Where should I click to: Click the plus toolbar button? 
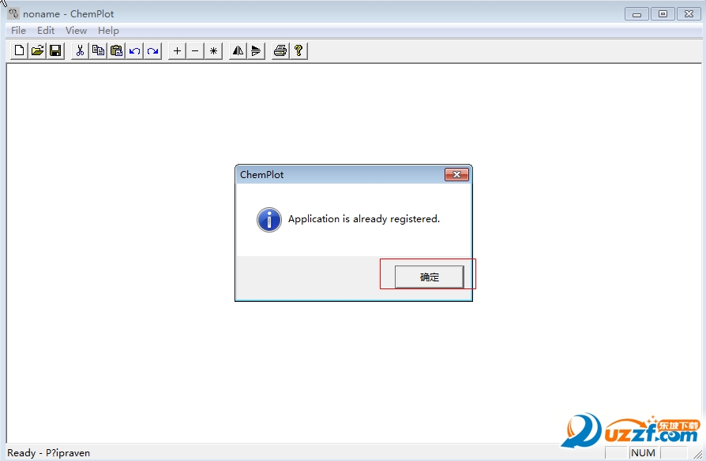[177, 51]
